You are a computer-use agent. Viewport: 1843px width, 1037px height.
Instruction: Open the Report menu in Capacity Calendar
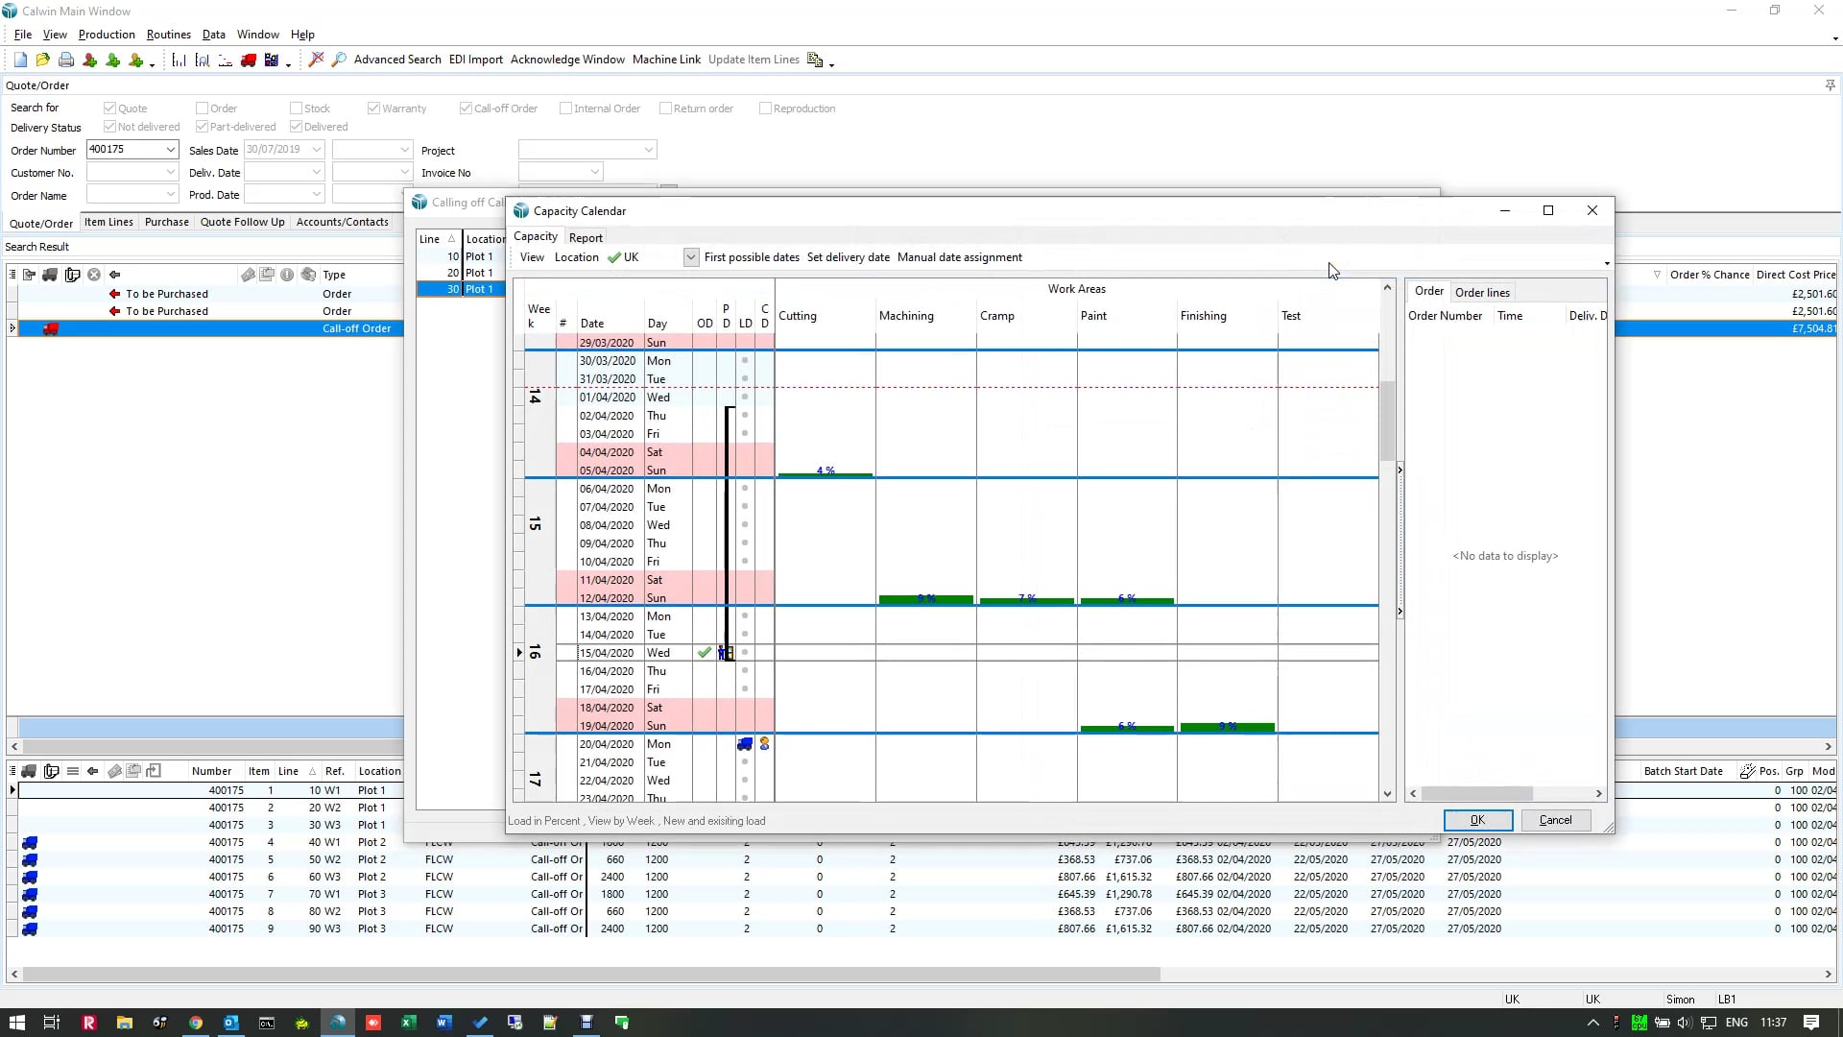586,238
